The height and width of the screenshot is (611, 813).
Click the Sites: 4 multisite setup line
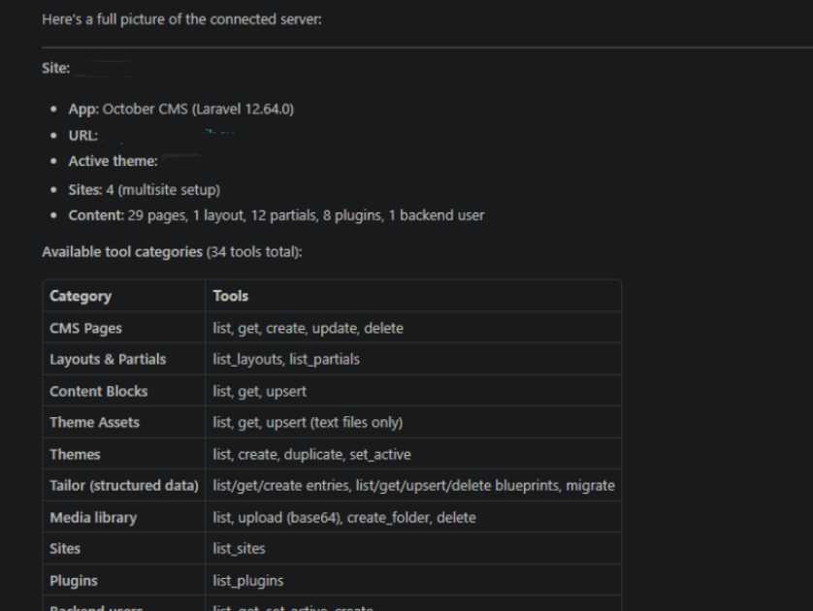coord(145,190)
